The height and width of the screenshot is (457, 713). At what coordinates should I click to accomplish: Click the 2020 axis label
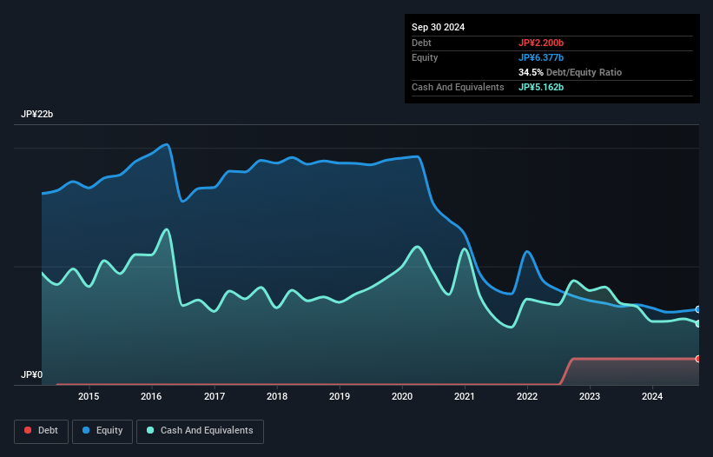[x=402, y=396]
